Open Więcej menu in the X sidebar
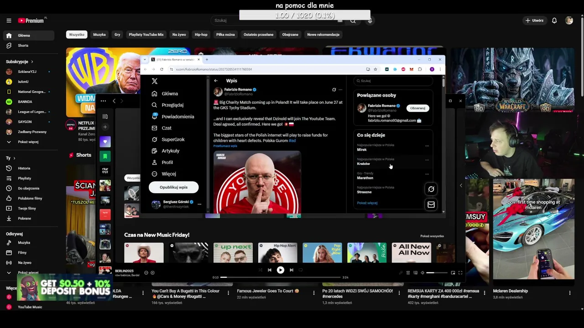Screen dimensions: 584x328 (164, 174)
